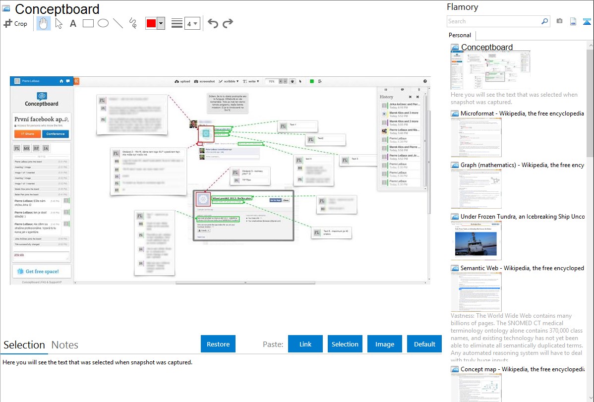
Task: Undo the last annotation
Action: [x=213, y=23]
